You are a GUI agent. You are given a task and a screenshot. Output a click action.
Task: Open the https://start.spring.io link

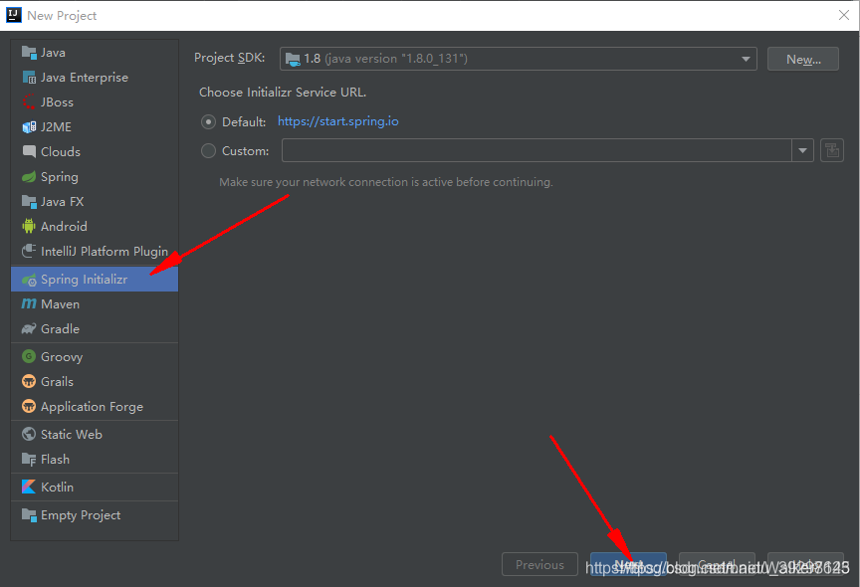coord(337,121)
